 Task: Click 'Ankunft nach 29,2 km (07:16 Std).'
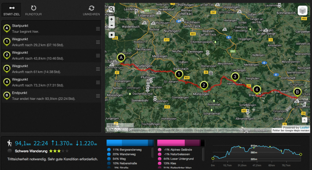38,45
